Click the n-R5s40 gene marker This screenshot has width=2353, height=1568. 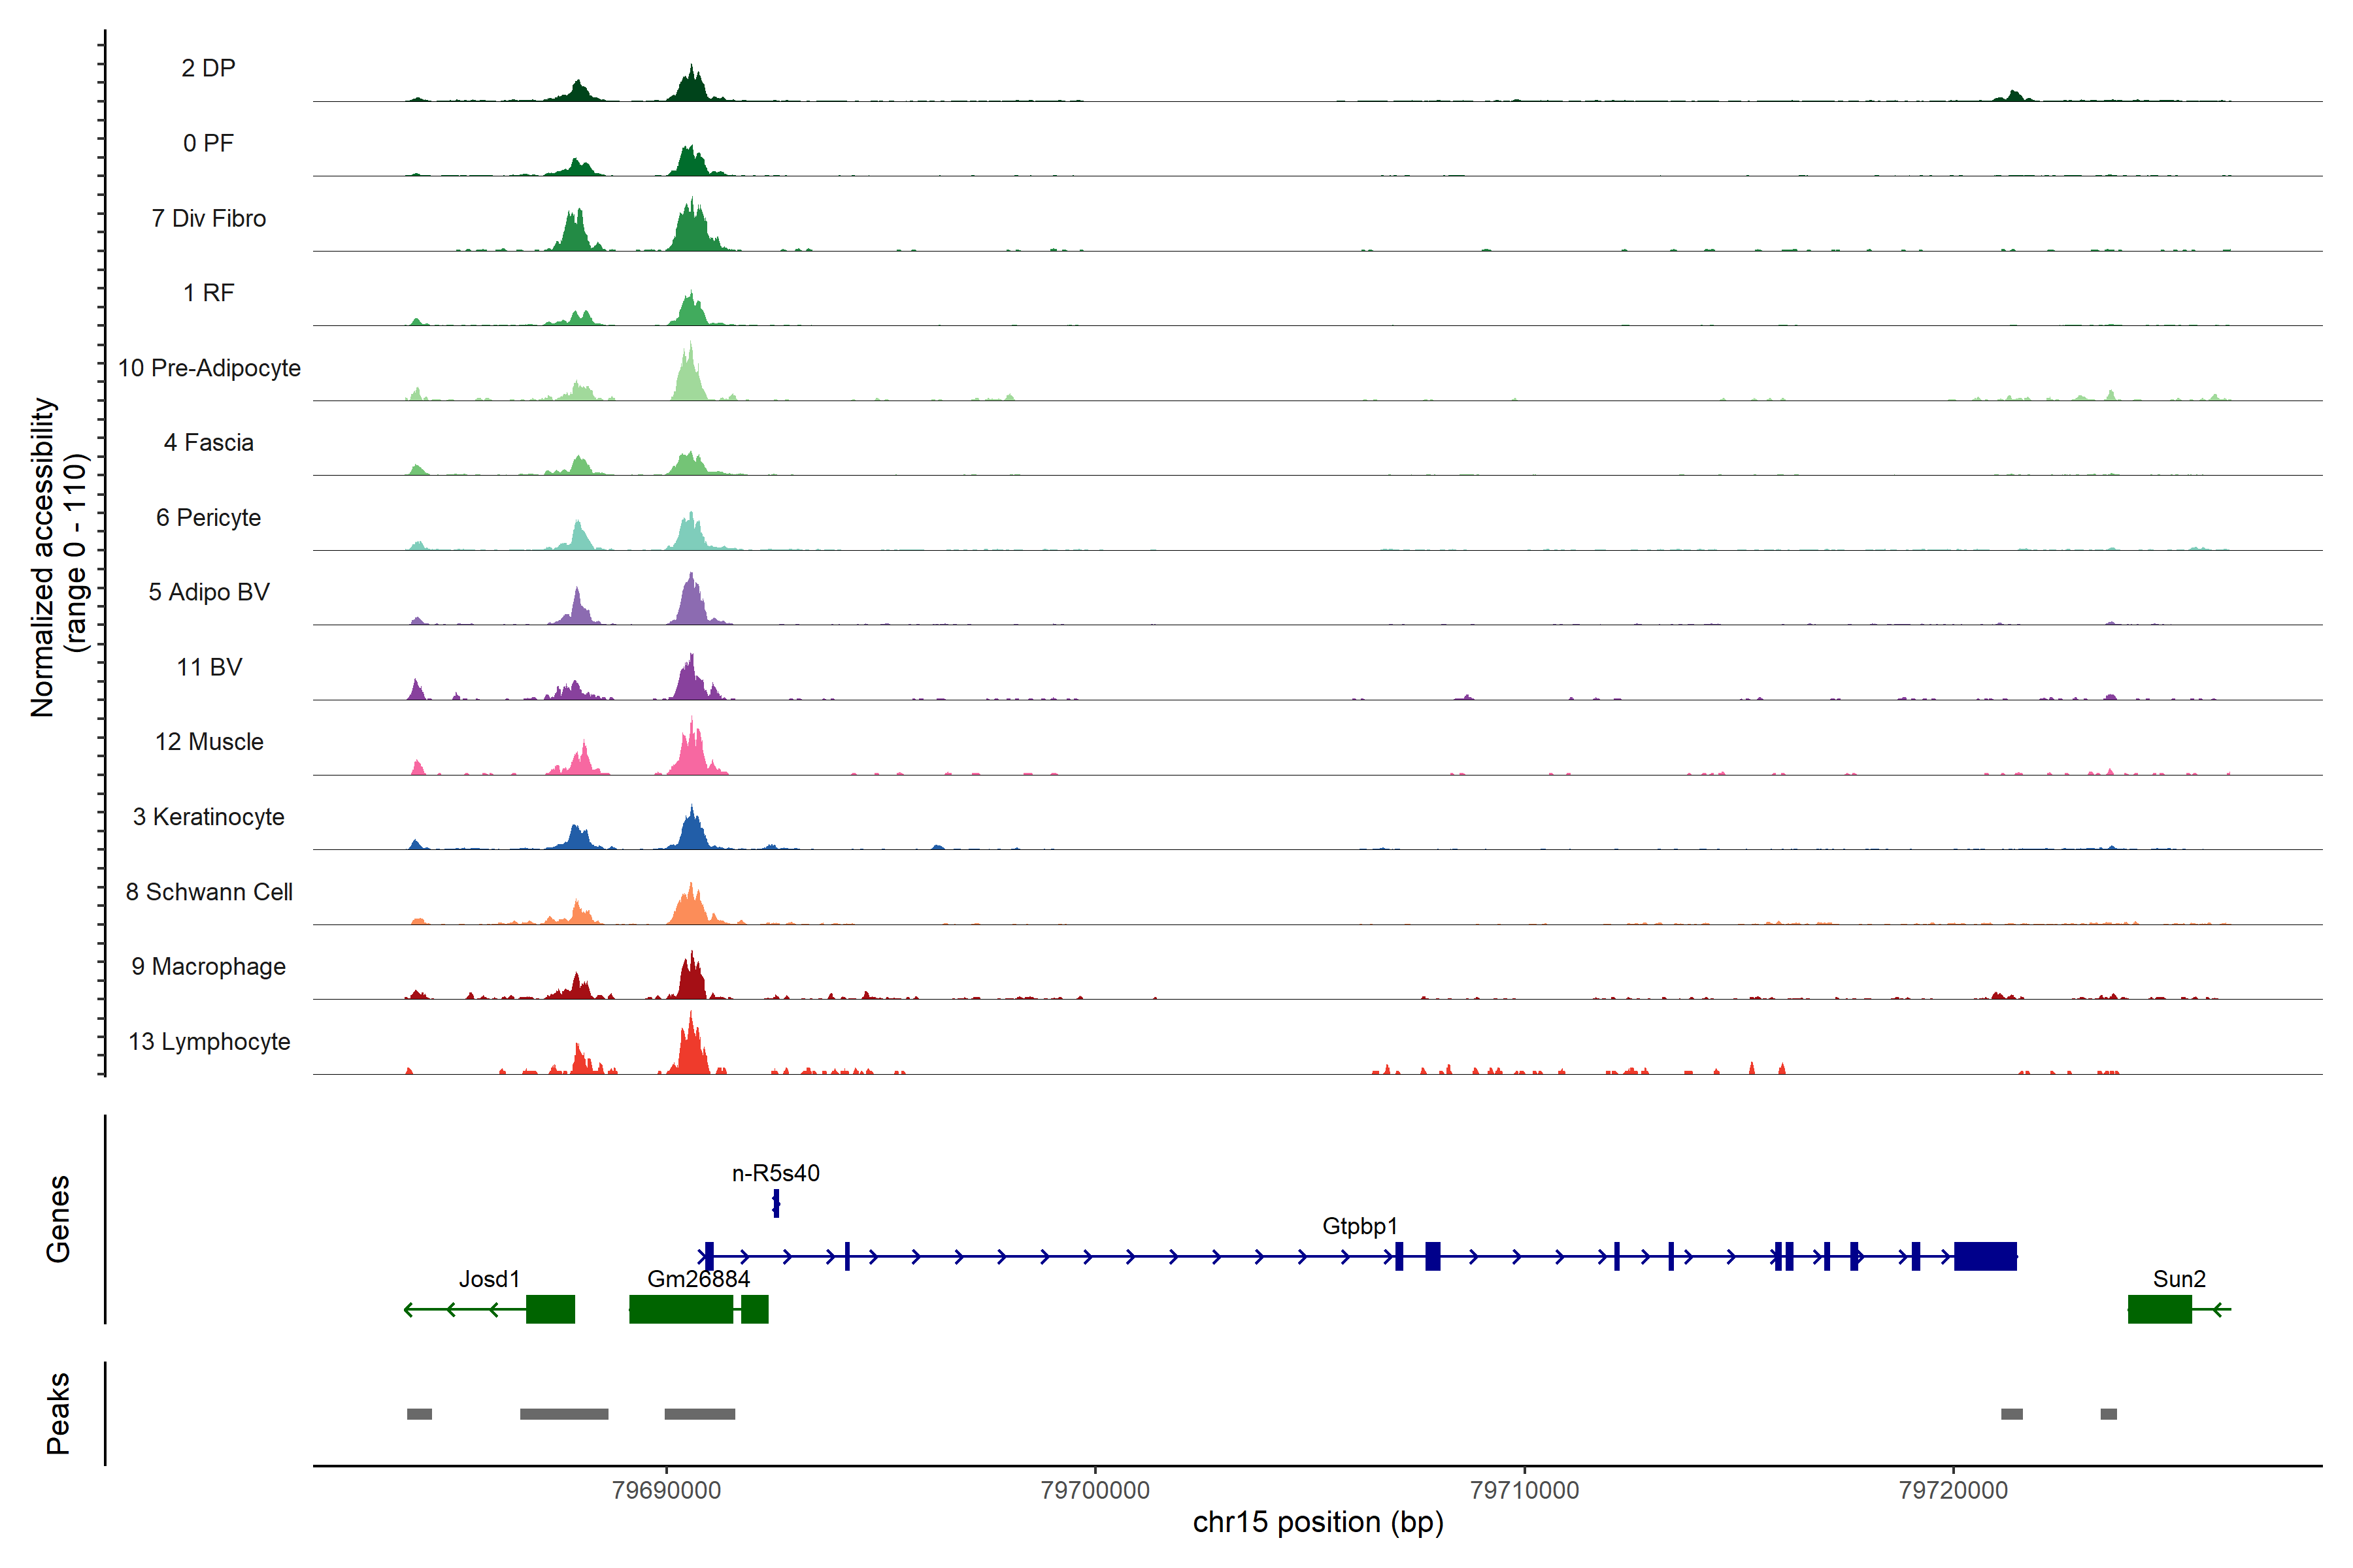(776, 1203)
